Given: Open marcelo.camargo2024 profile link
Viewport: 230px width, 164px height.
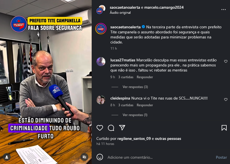Looking at the screenshot, I should click(164, 7).
